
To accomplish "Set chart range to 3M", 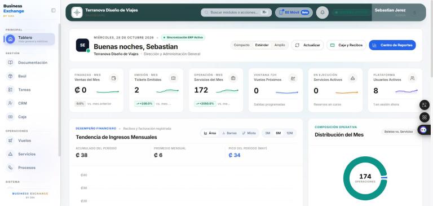I will 268,133.
